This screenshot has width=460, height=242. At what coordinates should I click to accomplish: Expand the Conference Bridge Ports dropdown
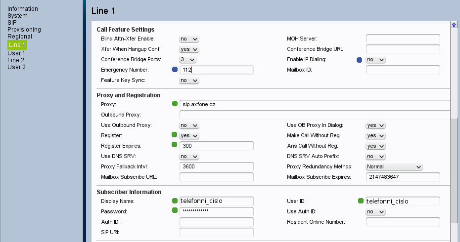[x=187, y=60]
